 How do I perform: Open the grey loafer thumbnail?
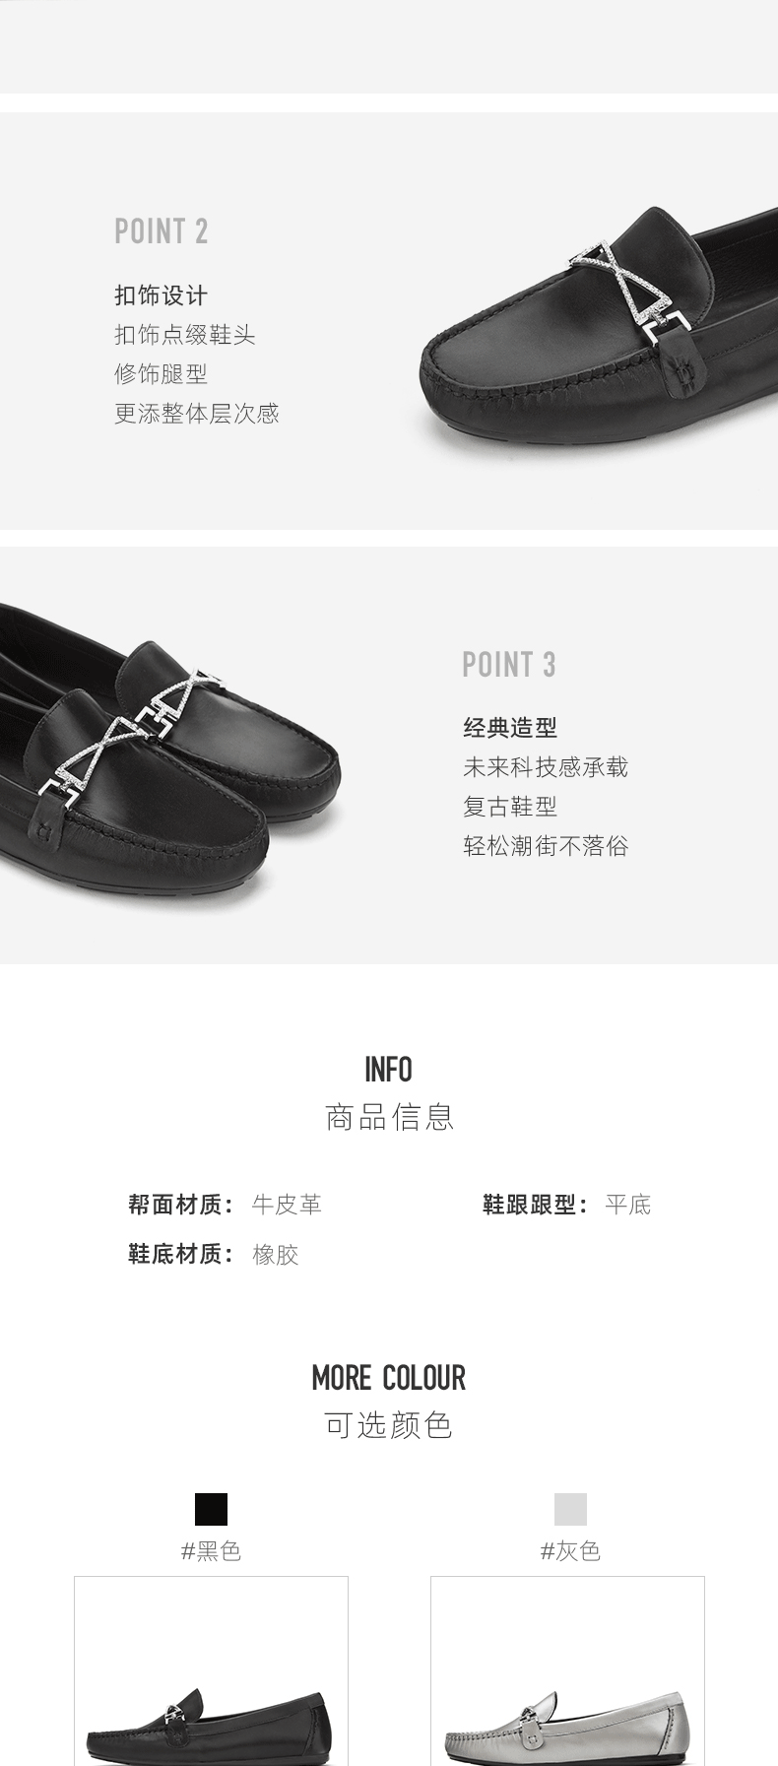point(567,1670)
